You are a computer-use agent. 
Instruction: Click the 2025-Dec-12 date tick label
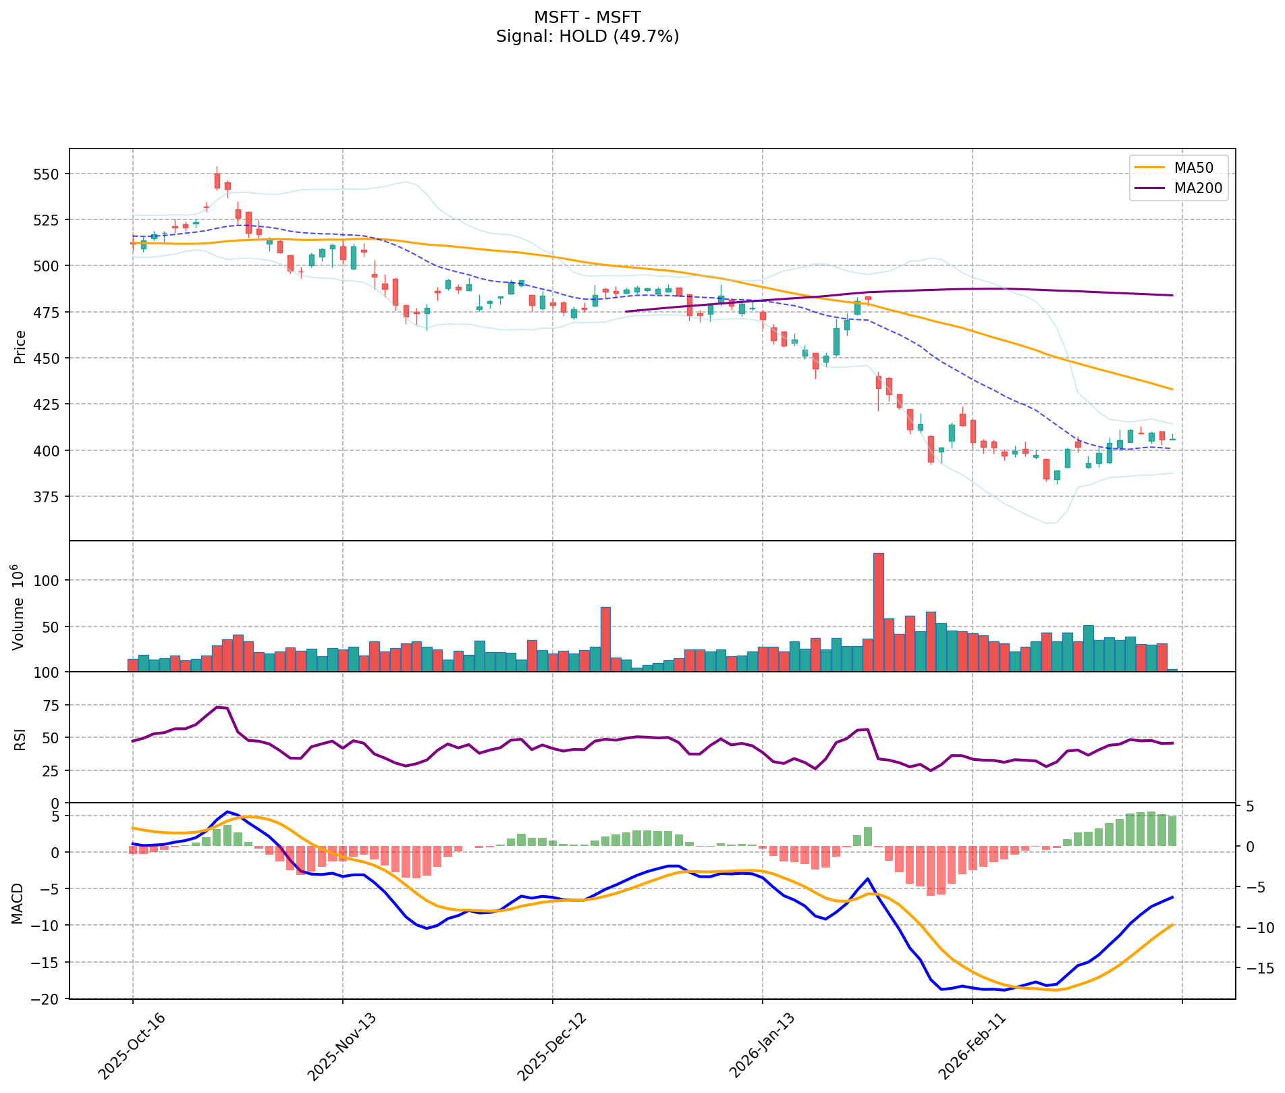551,1046
